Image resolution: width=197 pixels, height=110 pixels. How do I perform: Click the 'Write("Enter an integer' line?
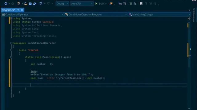(x=62, y=75)
